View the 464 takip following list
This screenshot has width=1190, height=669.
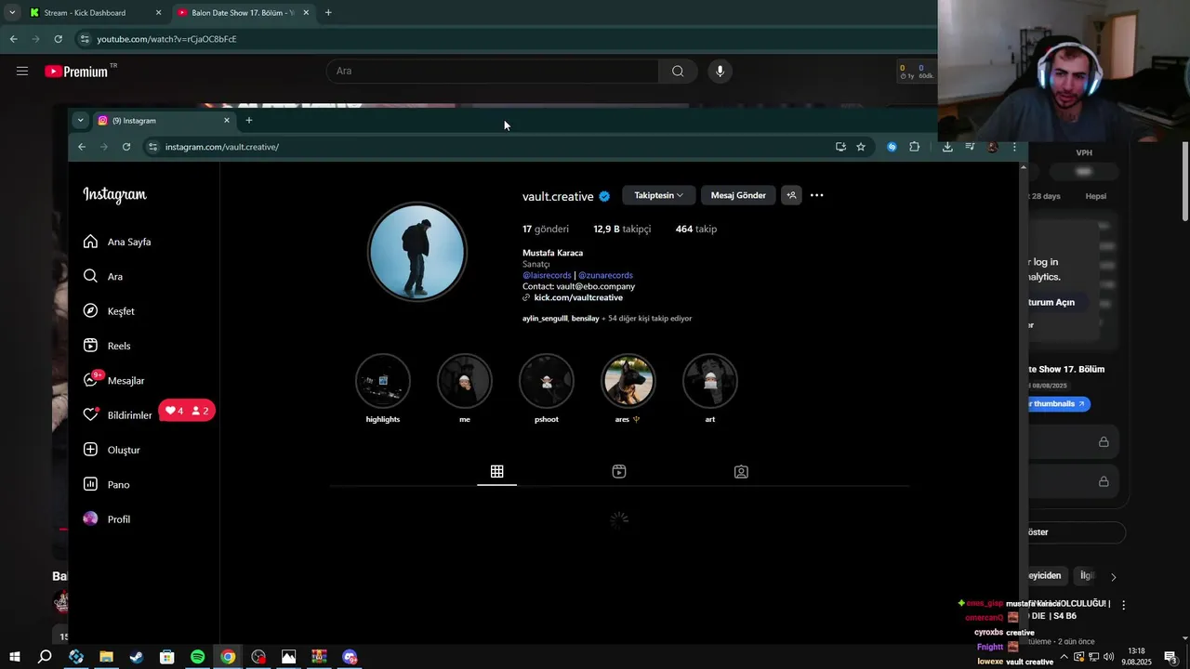pos(696,229)
